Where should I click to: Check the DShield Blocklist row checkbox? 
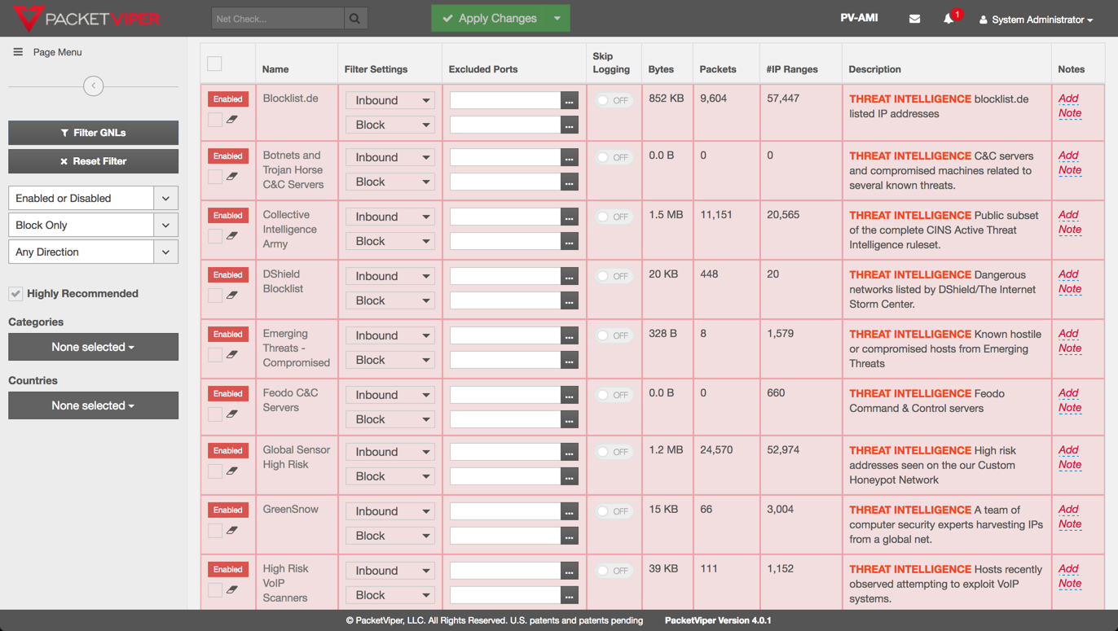click(215, 296)
